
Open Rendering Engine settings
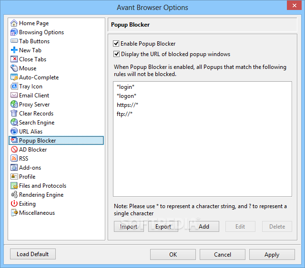coord(41,195)
